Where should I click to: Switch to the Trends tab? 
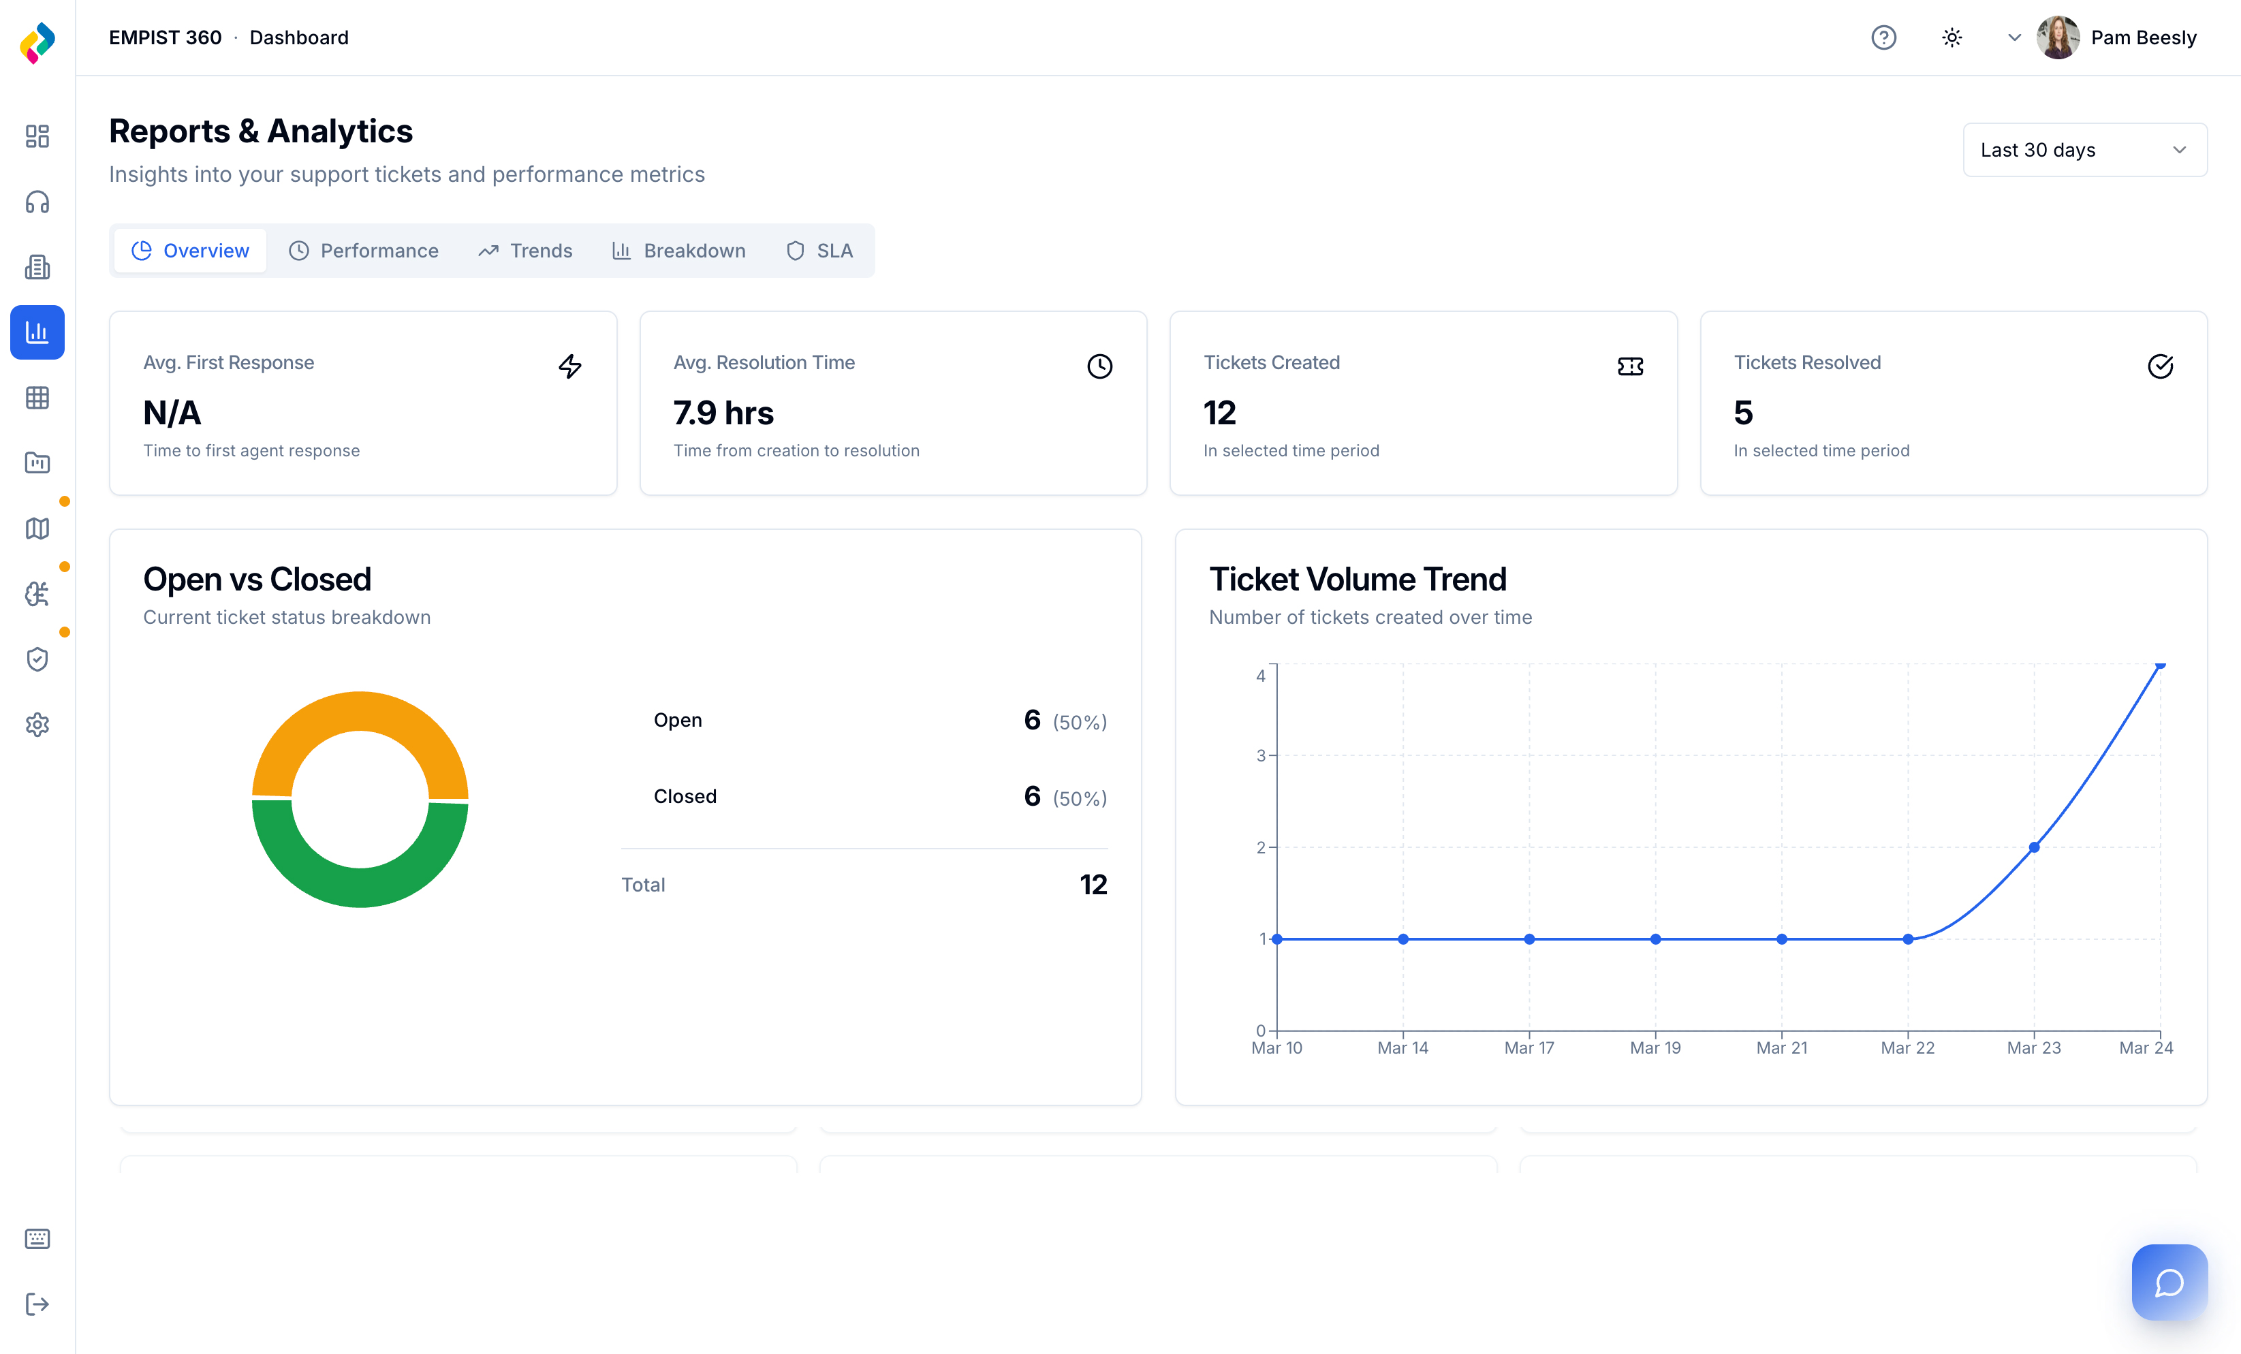point(524,251)
